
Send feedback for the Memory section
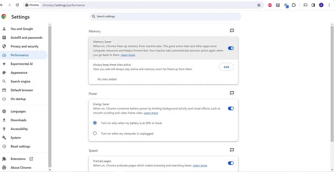tap(232, 31)
